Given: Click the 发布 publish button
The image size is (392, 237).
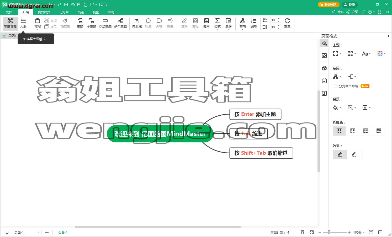Looking at the screenshot, I should click(x=338, y=12).
